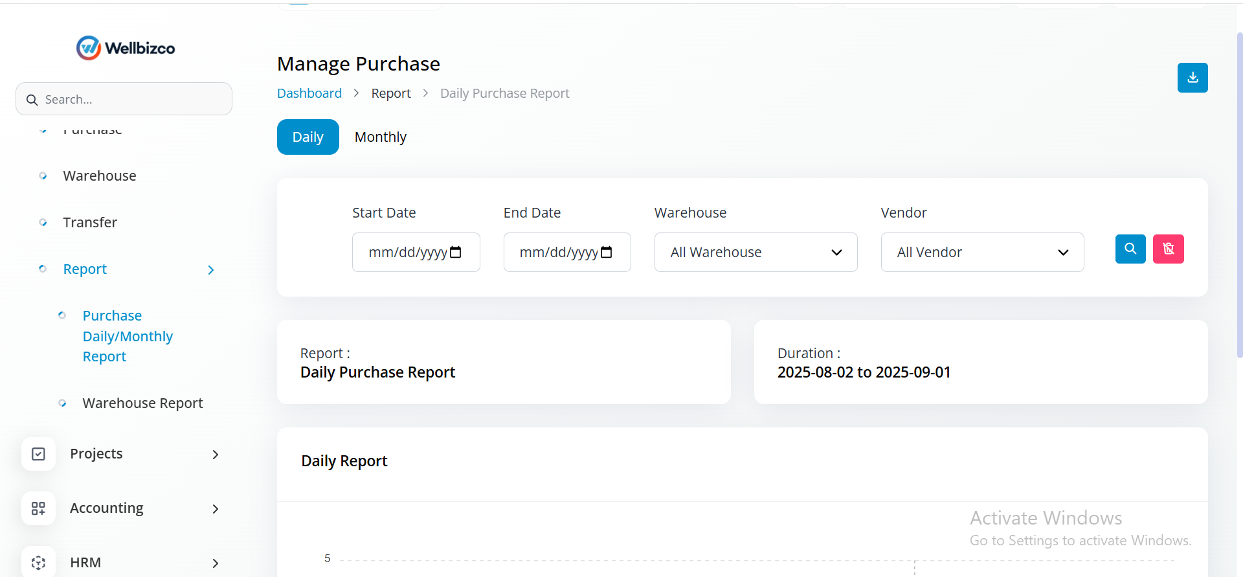
Task: Expand the Accounting menu chevron
Action: click(x=216, y=509)
